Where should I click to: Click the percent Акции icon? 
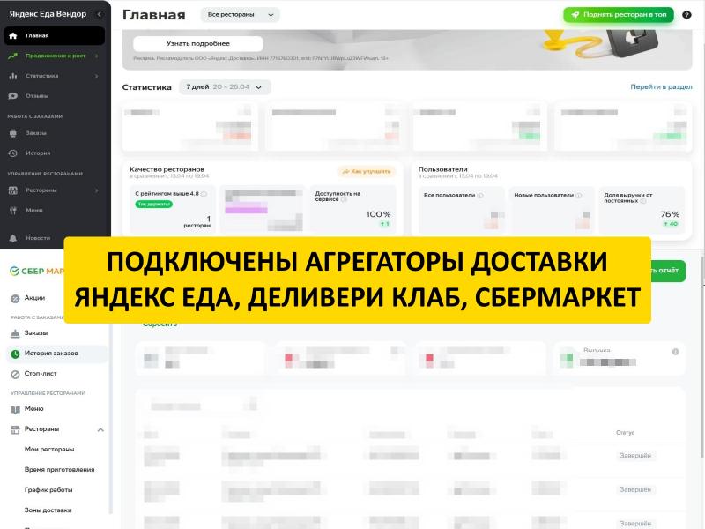(15, 298)
